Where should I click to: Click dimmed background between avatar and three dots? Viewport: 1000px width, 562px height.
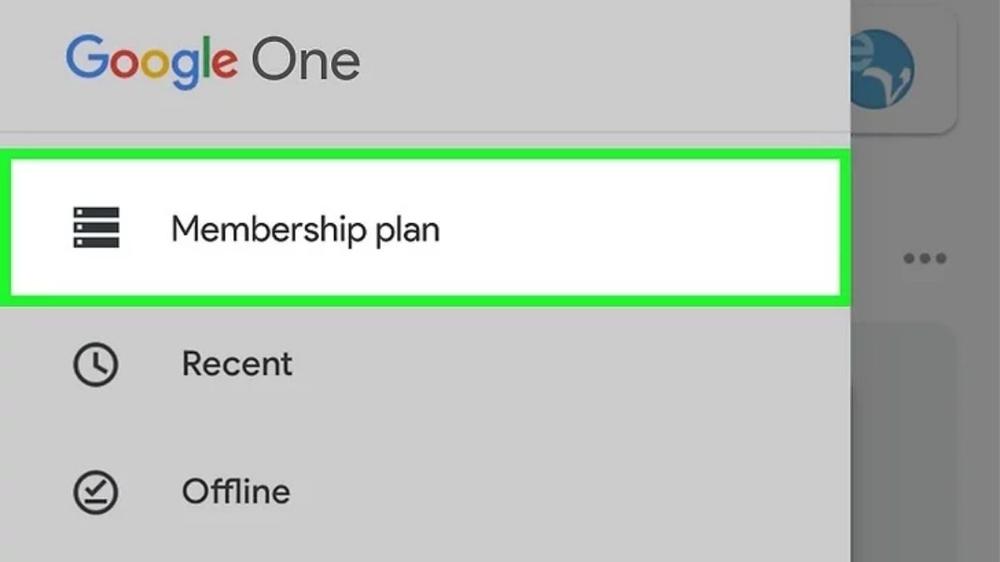click(917, 187)
